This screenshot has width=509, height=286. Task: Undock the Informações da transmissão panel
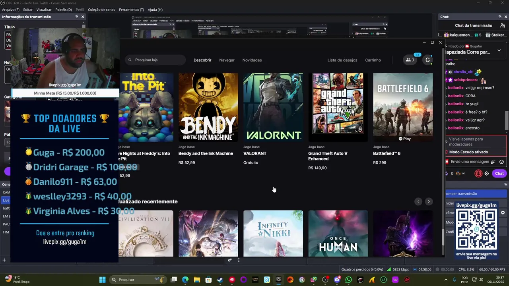coord(77,17)
